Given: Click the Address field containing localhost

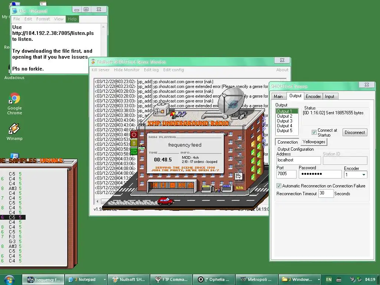Looking at the screenshot, I should pos(299,160).
